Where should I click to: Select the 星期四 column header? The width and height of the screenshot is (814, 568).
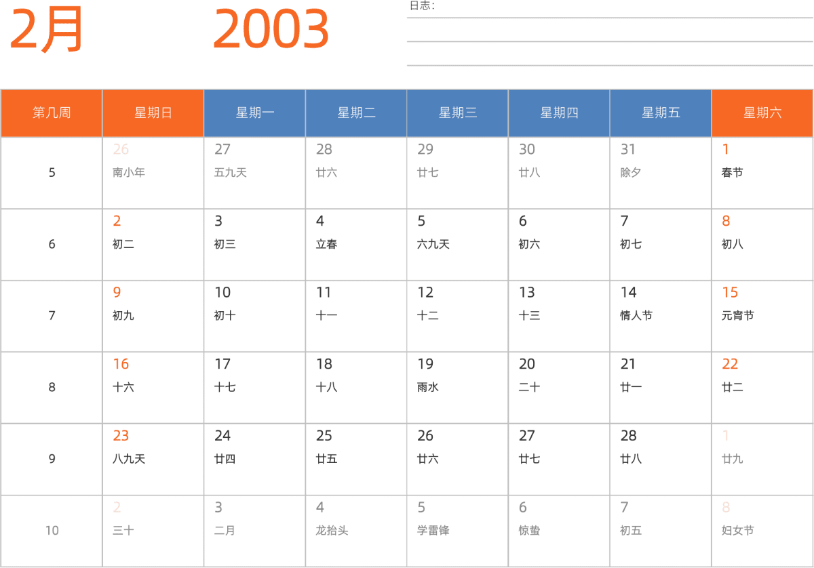point(559,113)
